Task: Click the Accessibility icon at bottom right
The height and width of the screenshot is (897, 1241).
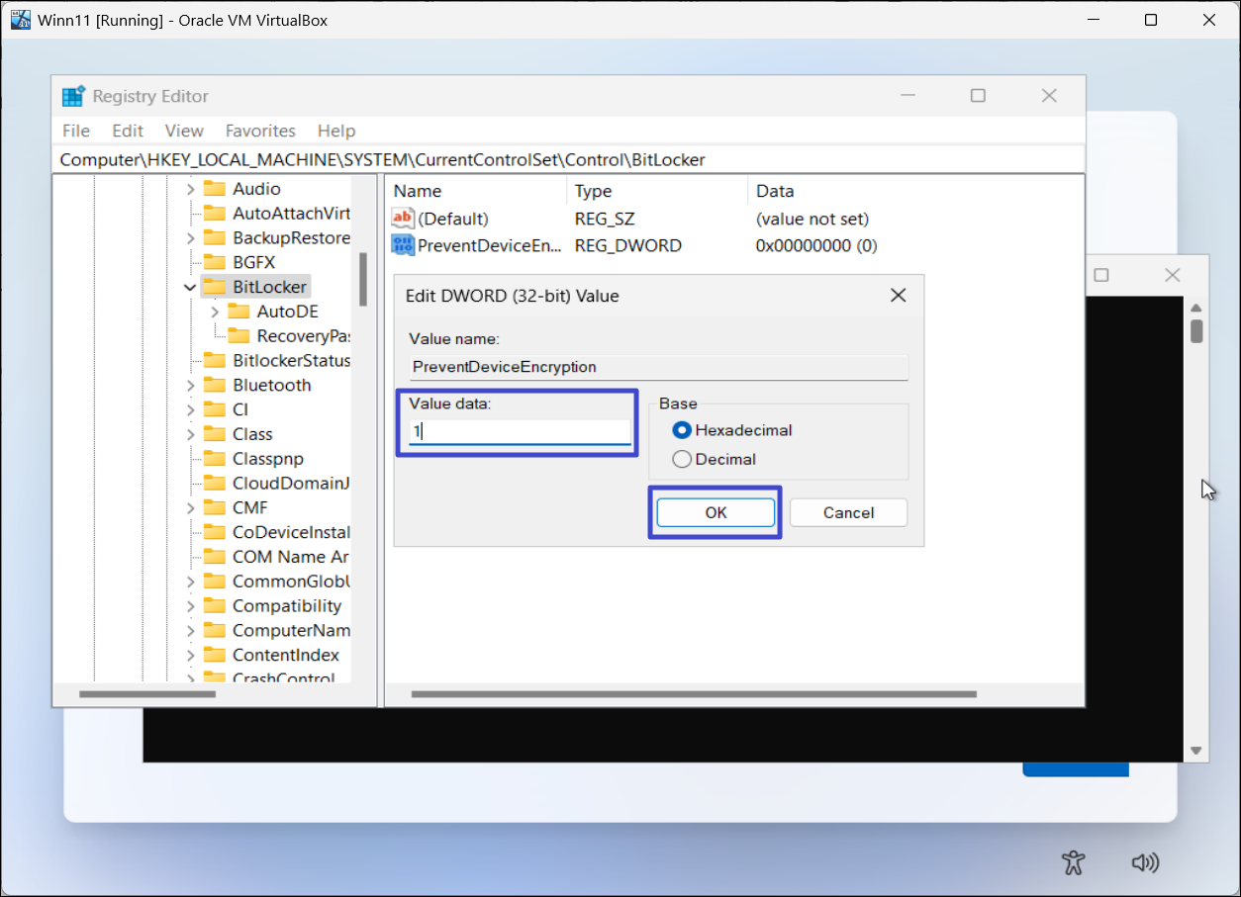Action: click(x=1074, y=861)
